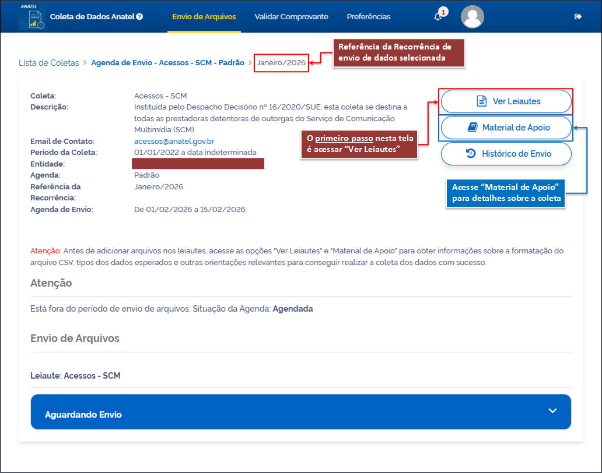Screen dimensions: 602x473
Task: Click the red notification badge showing 1
Action: pos(443,12)
